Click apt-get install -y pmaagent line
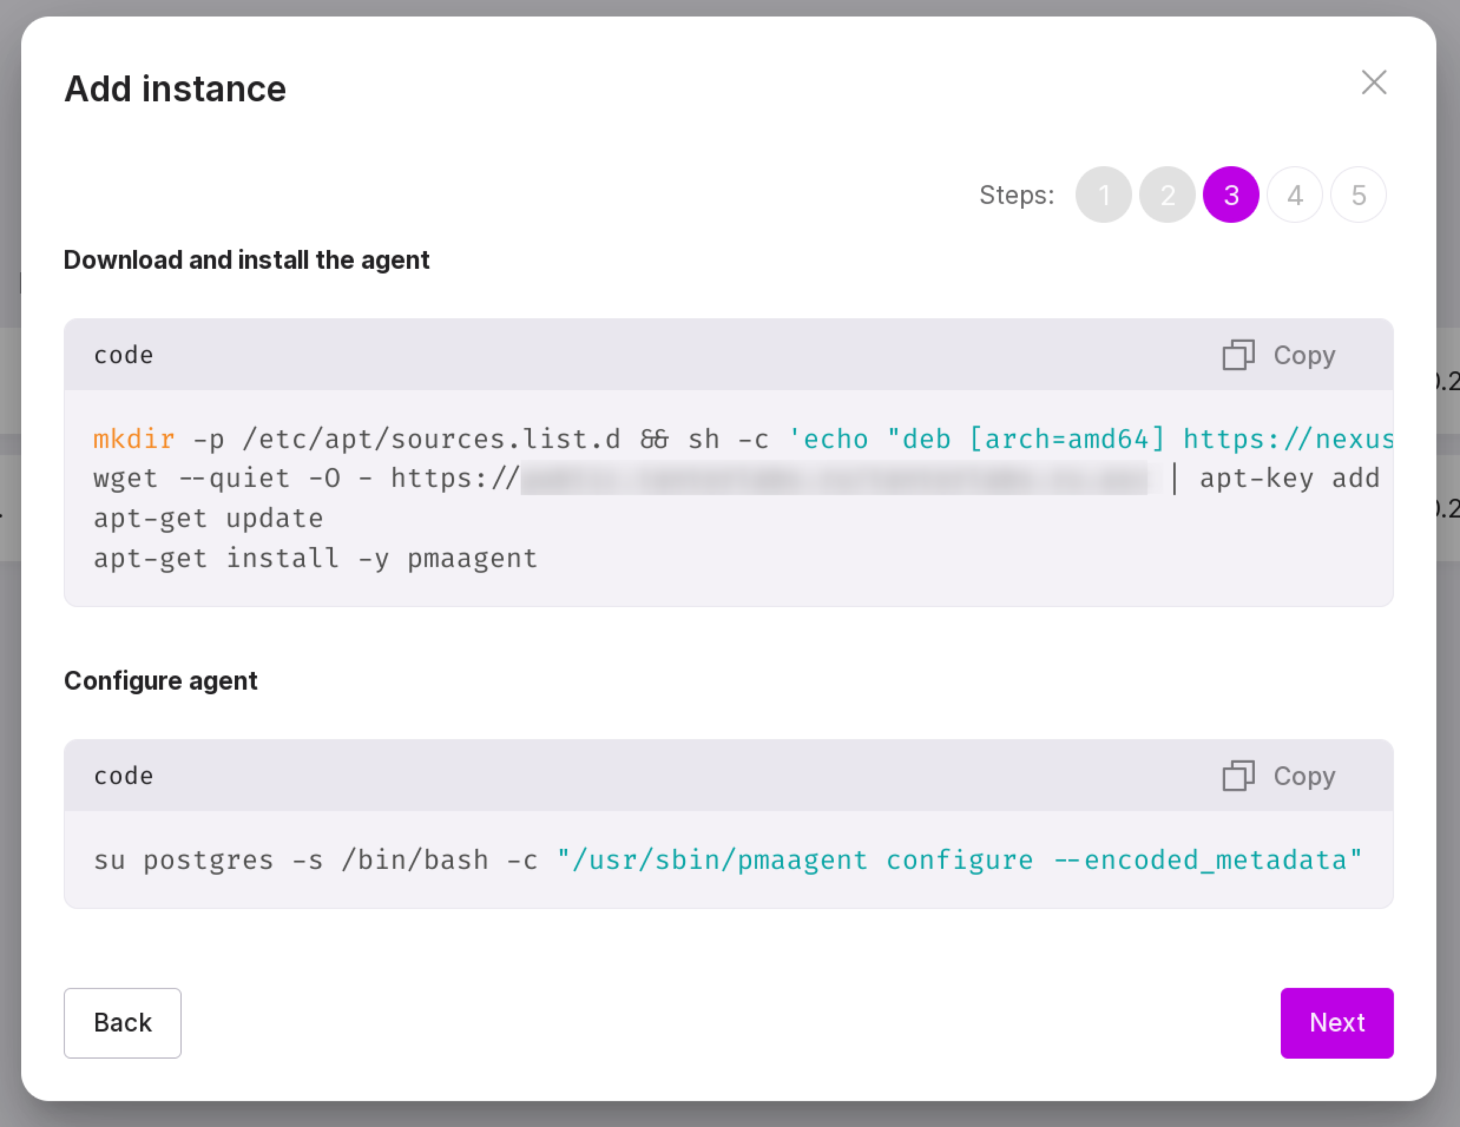The width and height of the screenshot is (1460, 1127). (315, 558)
